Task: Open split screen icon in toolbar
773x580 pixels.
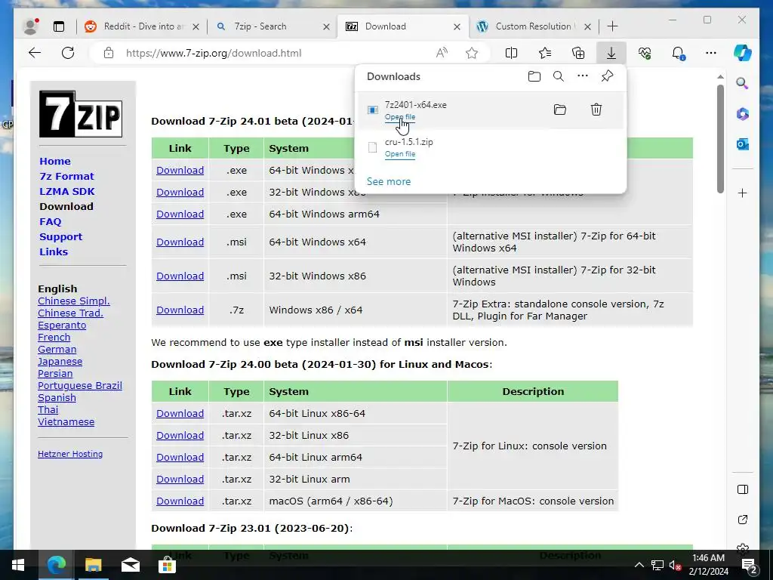Action: coord(511,53)
